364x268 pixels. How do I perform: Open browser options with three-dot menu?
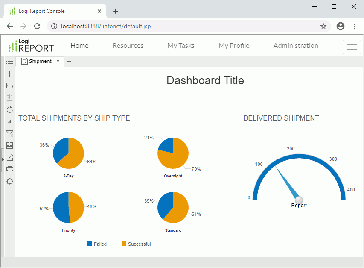355,26
